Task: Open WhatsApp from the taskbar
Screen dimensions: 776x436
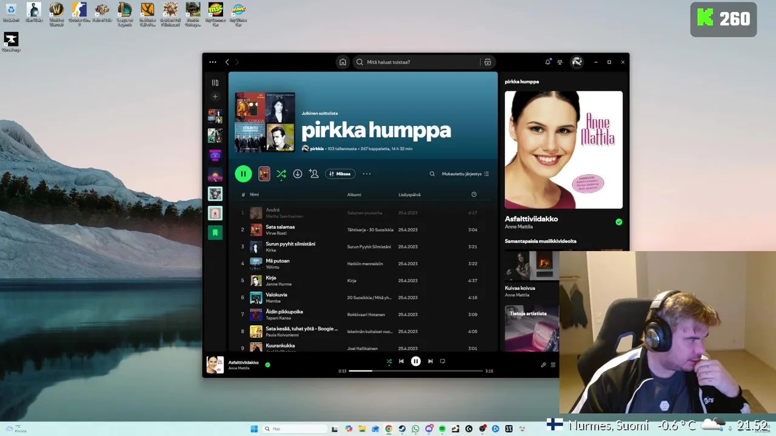Action: coord(415,429)
